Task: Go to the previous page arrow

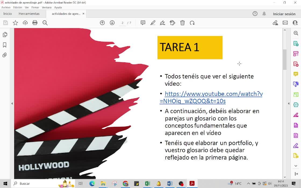Action: pyautogui.click(x=102, y=23)
